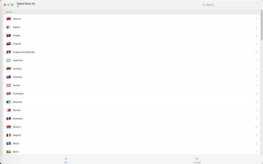
Task: Click the Barbados flag icon
Action: coord(9,119)
